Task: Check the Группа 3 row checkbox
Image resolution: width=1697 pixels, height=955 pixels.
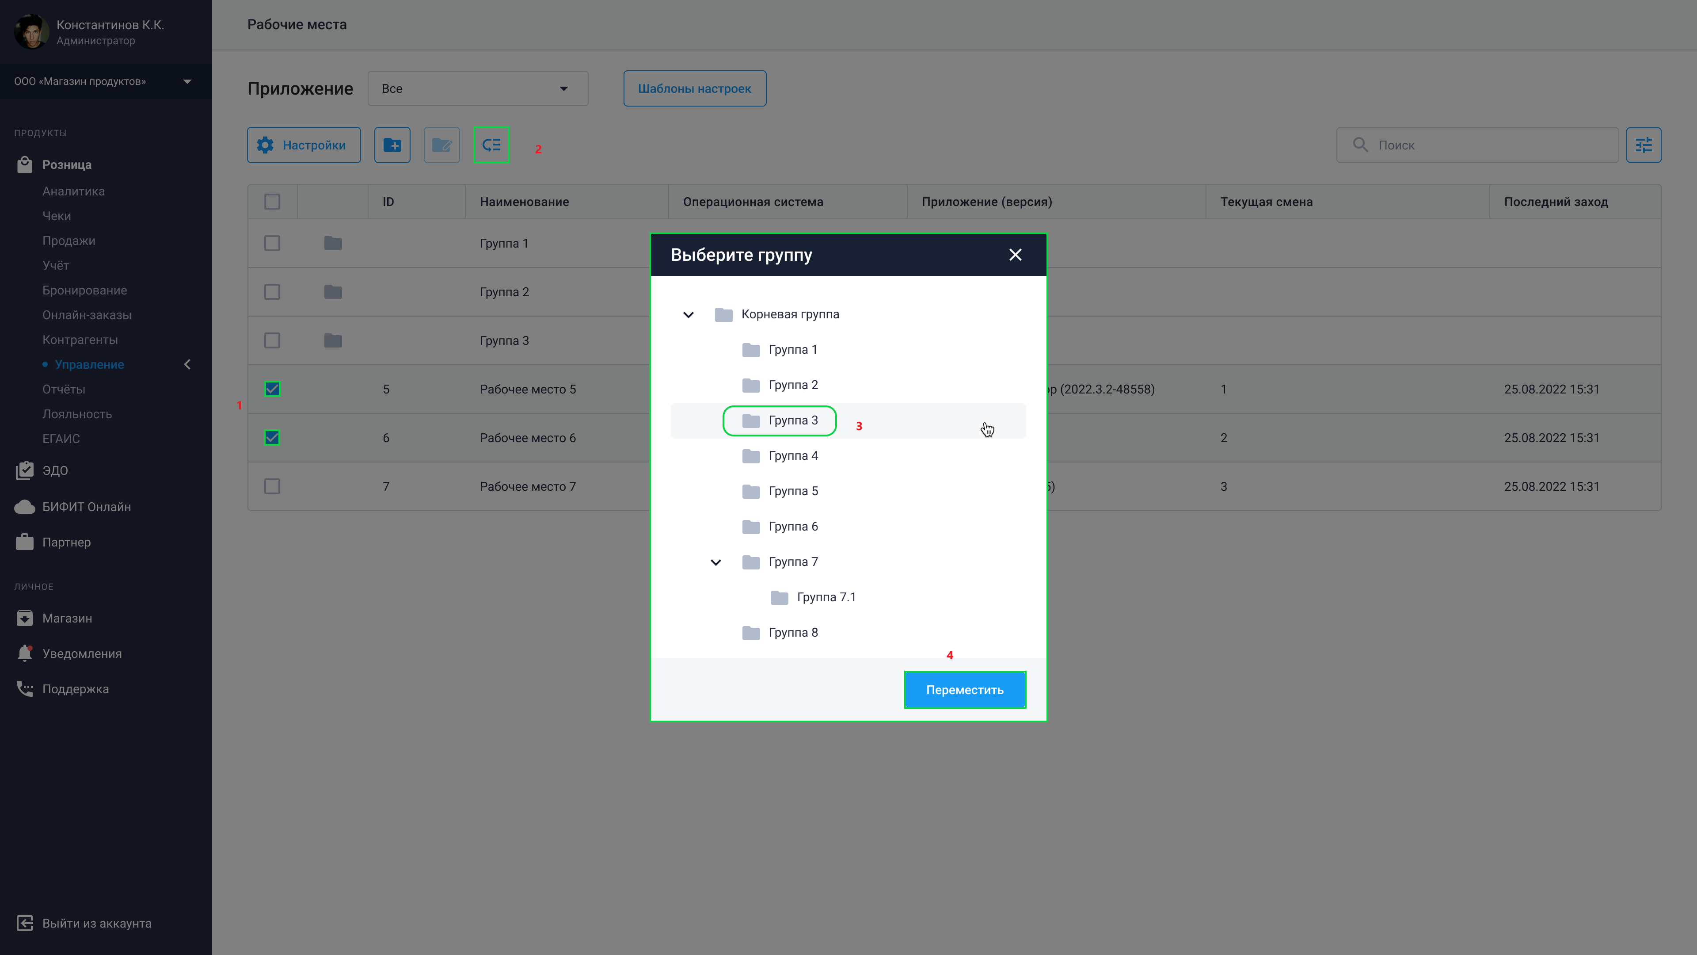Action: click(x=272, y=341)
